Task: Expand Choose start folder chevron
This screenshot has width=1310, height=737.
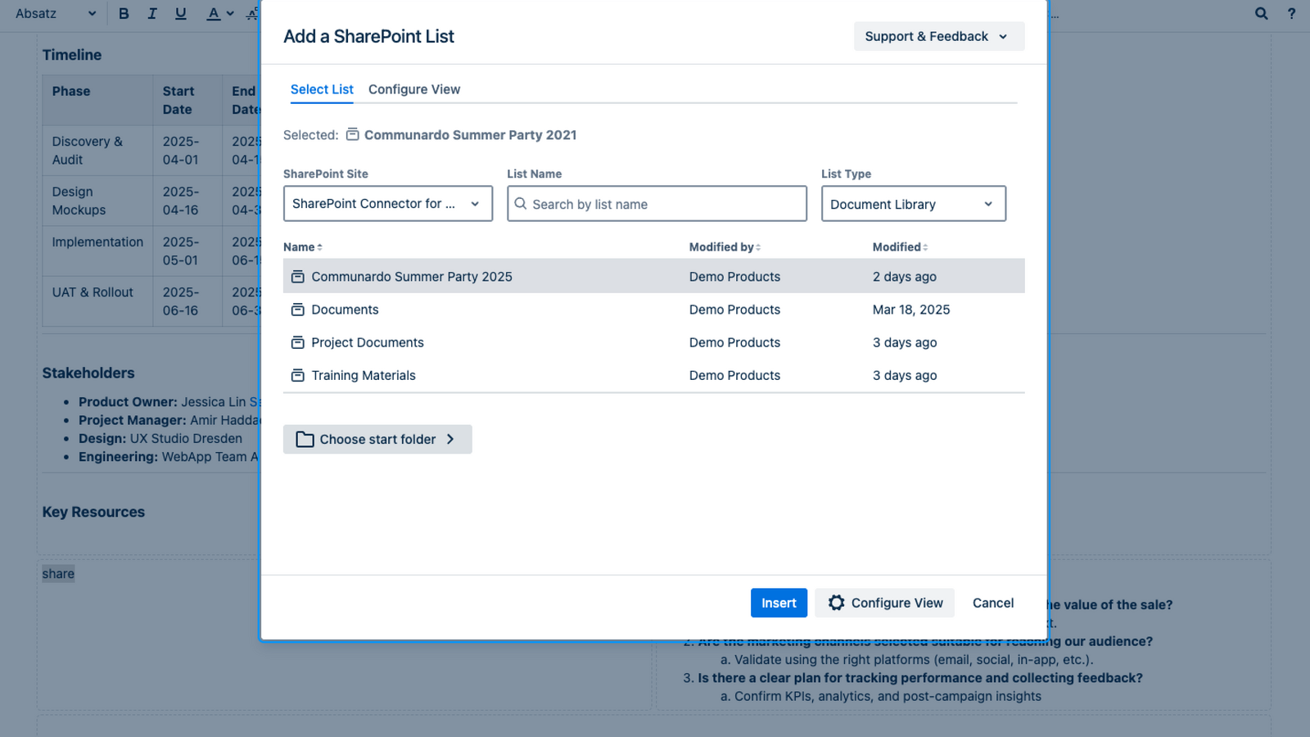Action: [x=450, y=439]
